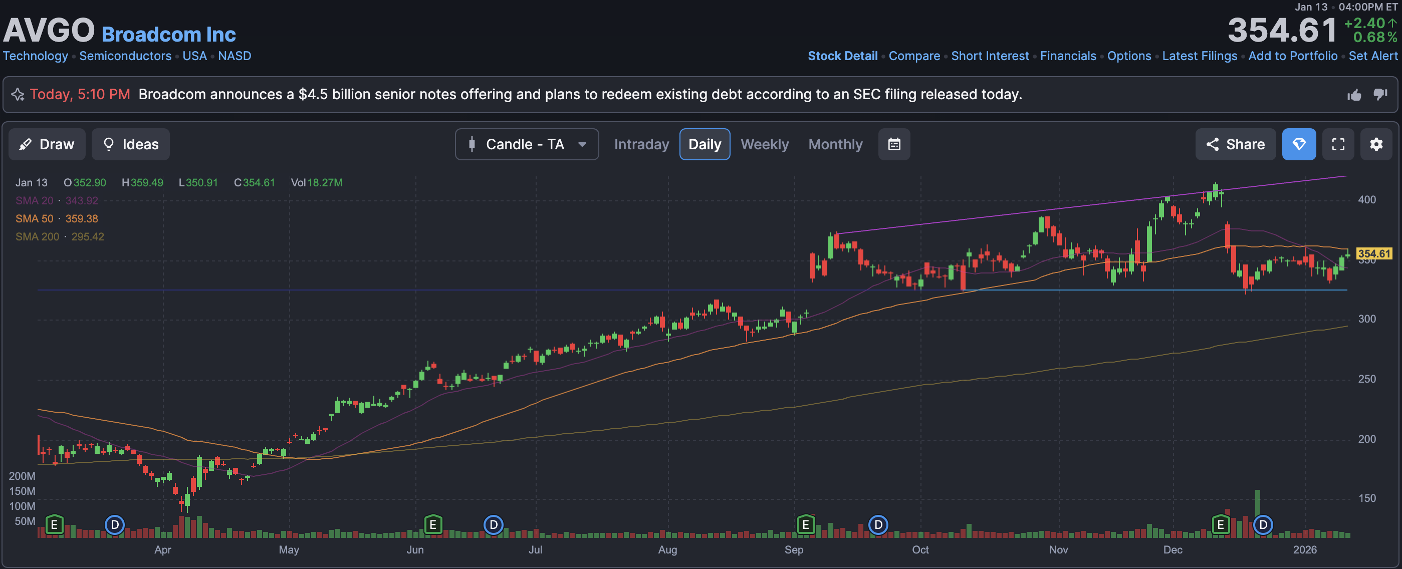Click the thumbs up icon on news

click(1354, 95)
